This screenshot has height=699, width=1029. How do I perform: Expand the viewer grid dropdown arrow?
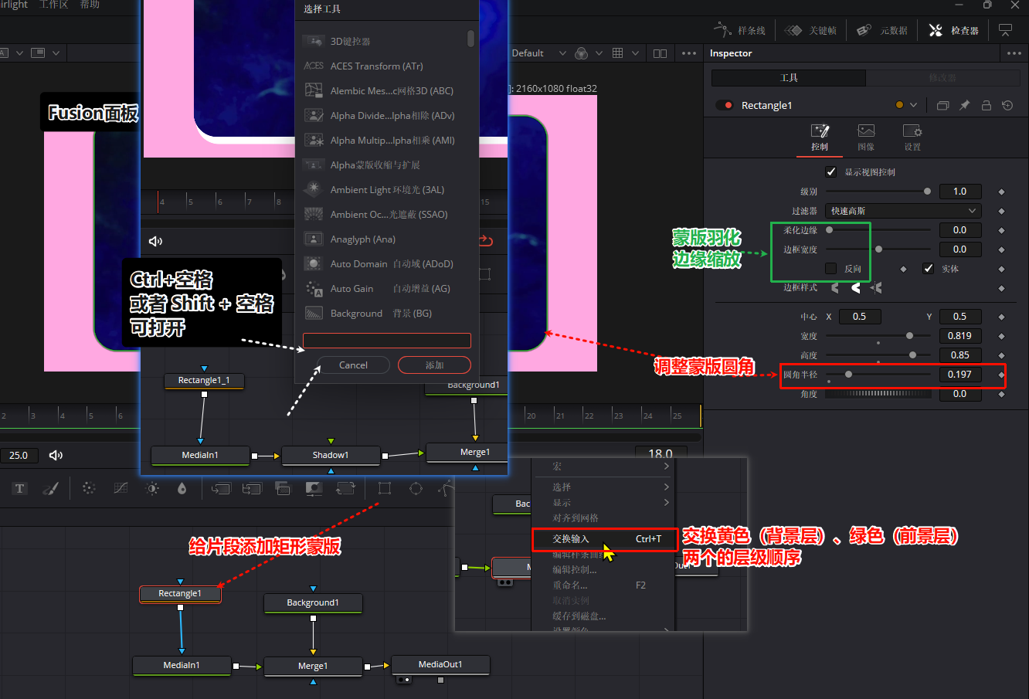tap(635, 53)
